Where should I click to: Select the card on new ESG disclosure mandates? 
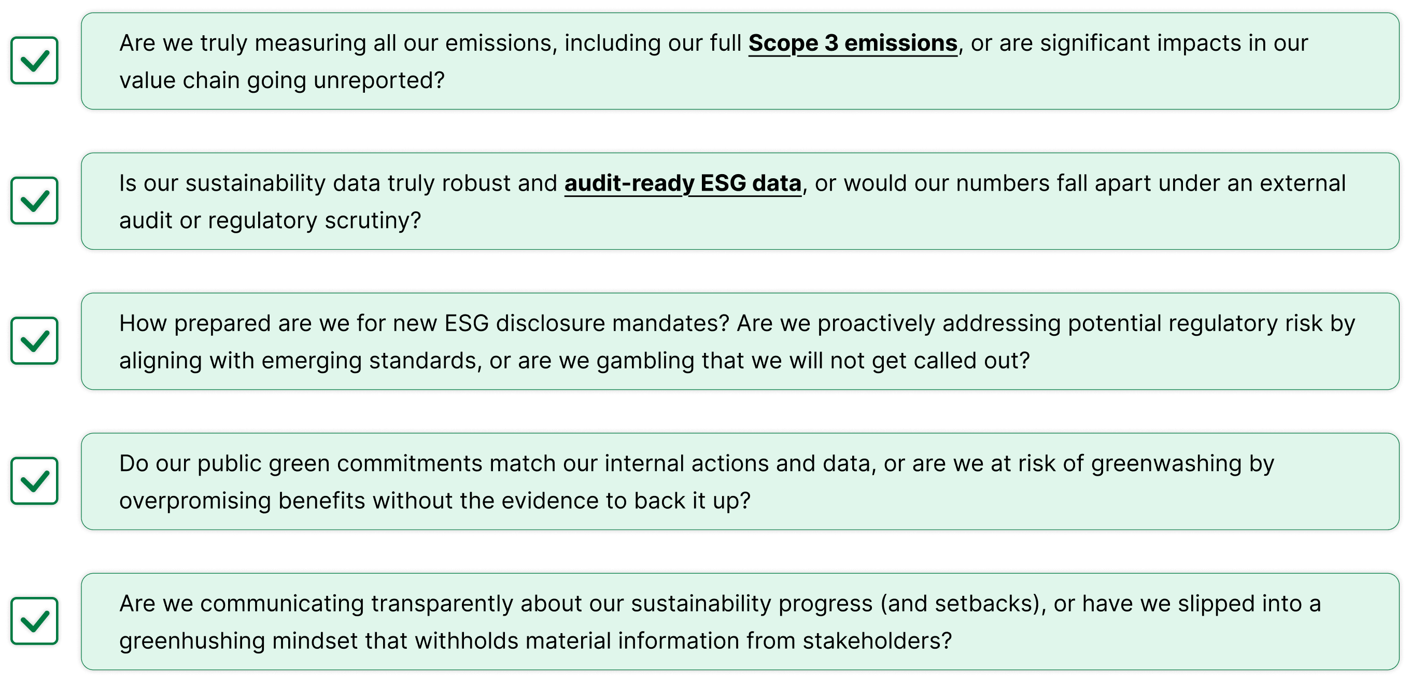pyautogui.click(x=740, y=341)
